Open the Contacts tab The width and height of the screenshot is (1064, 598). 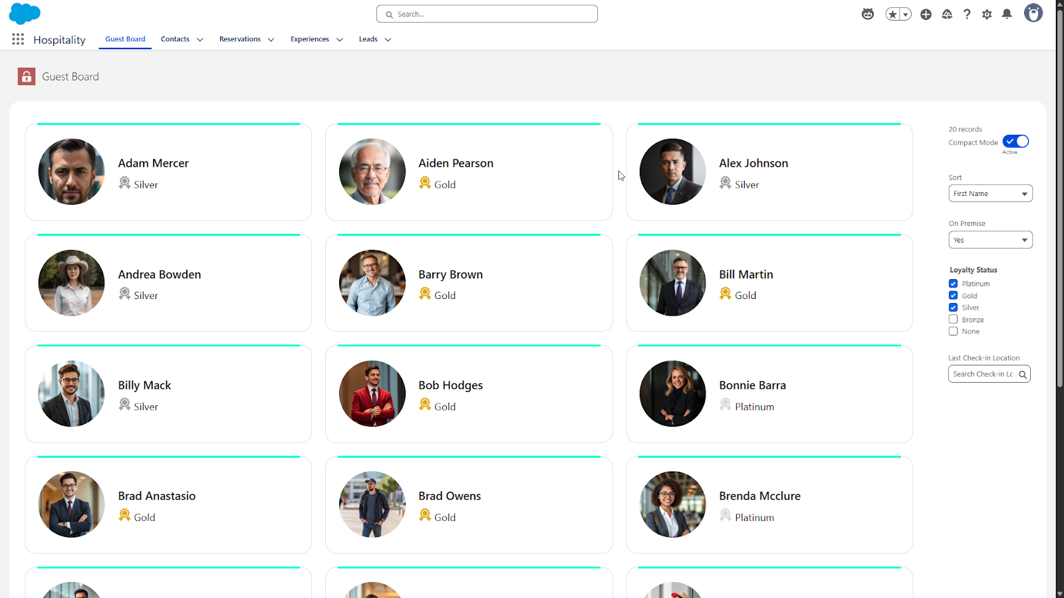(x=175, y=39)
